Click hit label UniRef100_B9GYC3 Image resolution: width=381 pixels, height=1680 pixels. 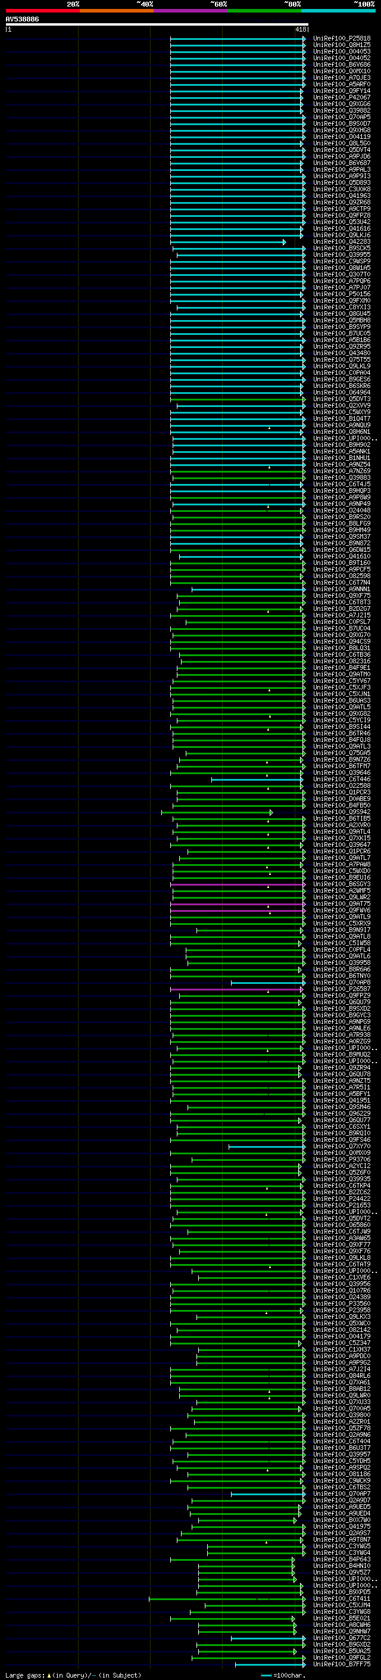(342, 1016)
